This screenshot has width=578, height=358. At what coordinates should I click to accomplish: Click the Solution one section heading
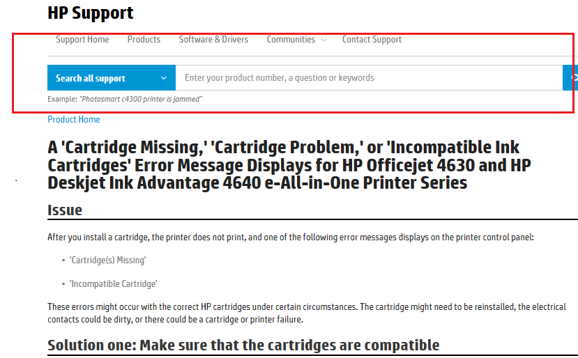[243, 345]
